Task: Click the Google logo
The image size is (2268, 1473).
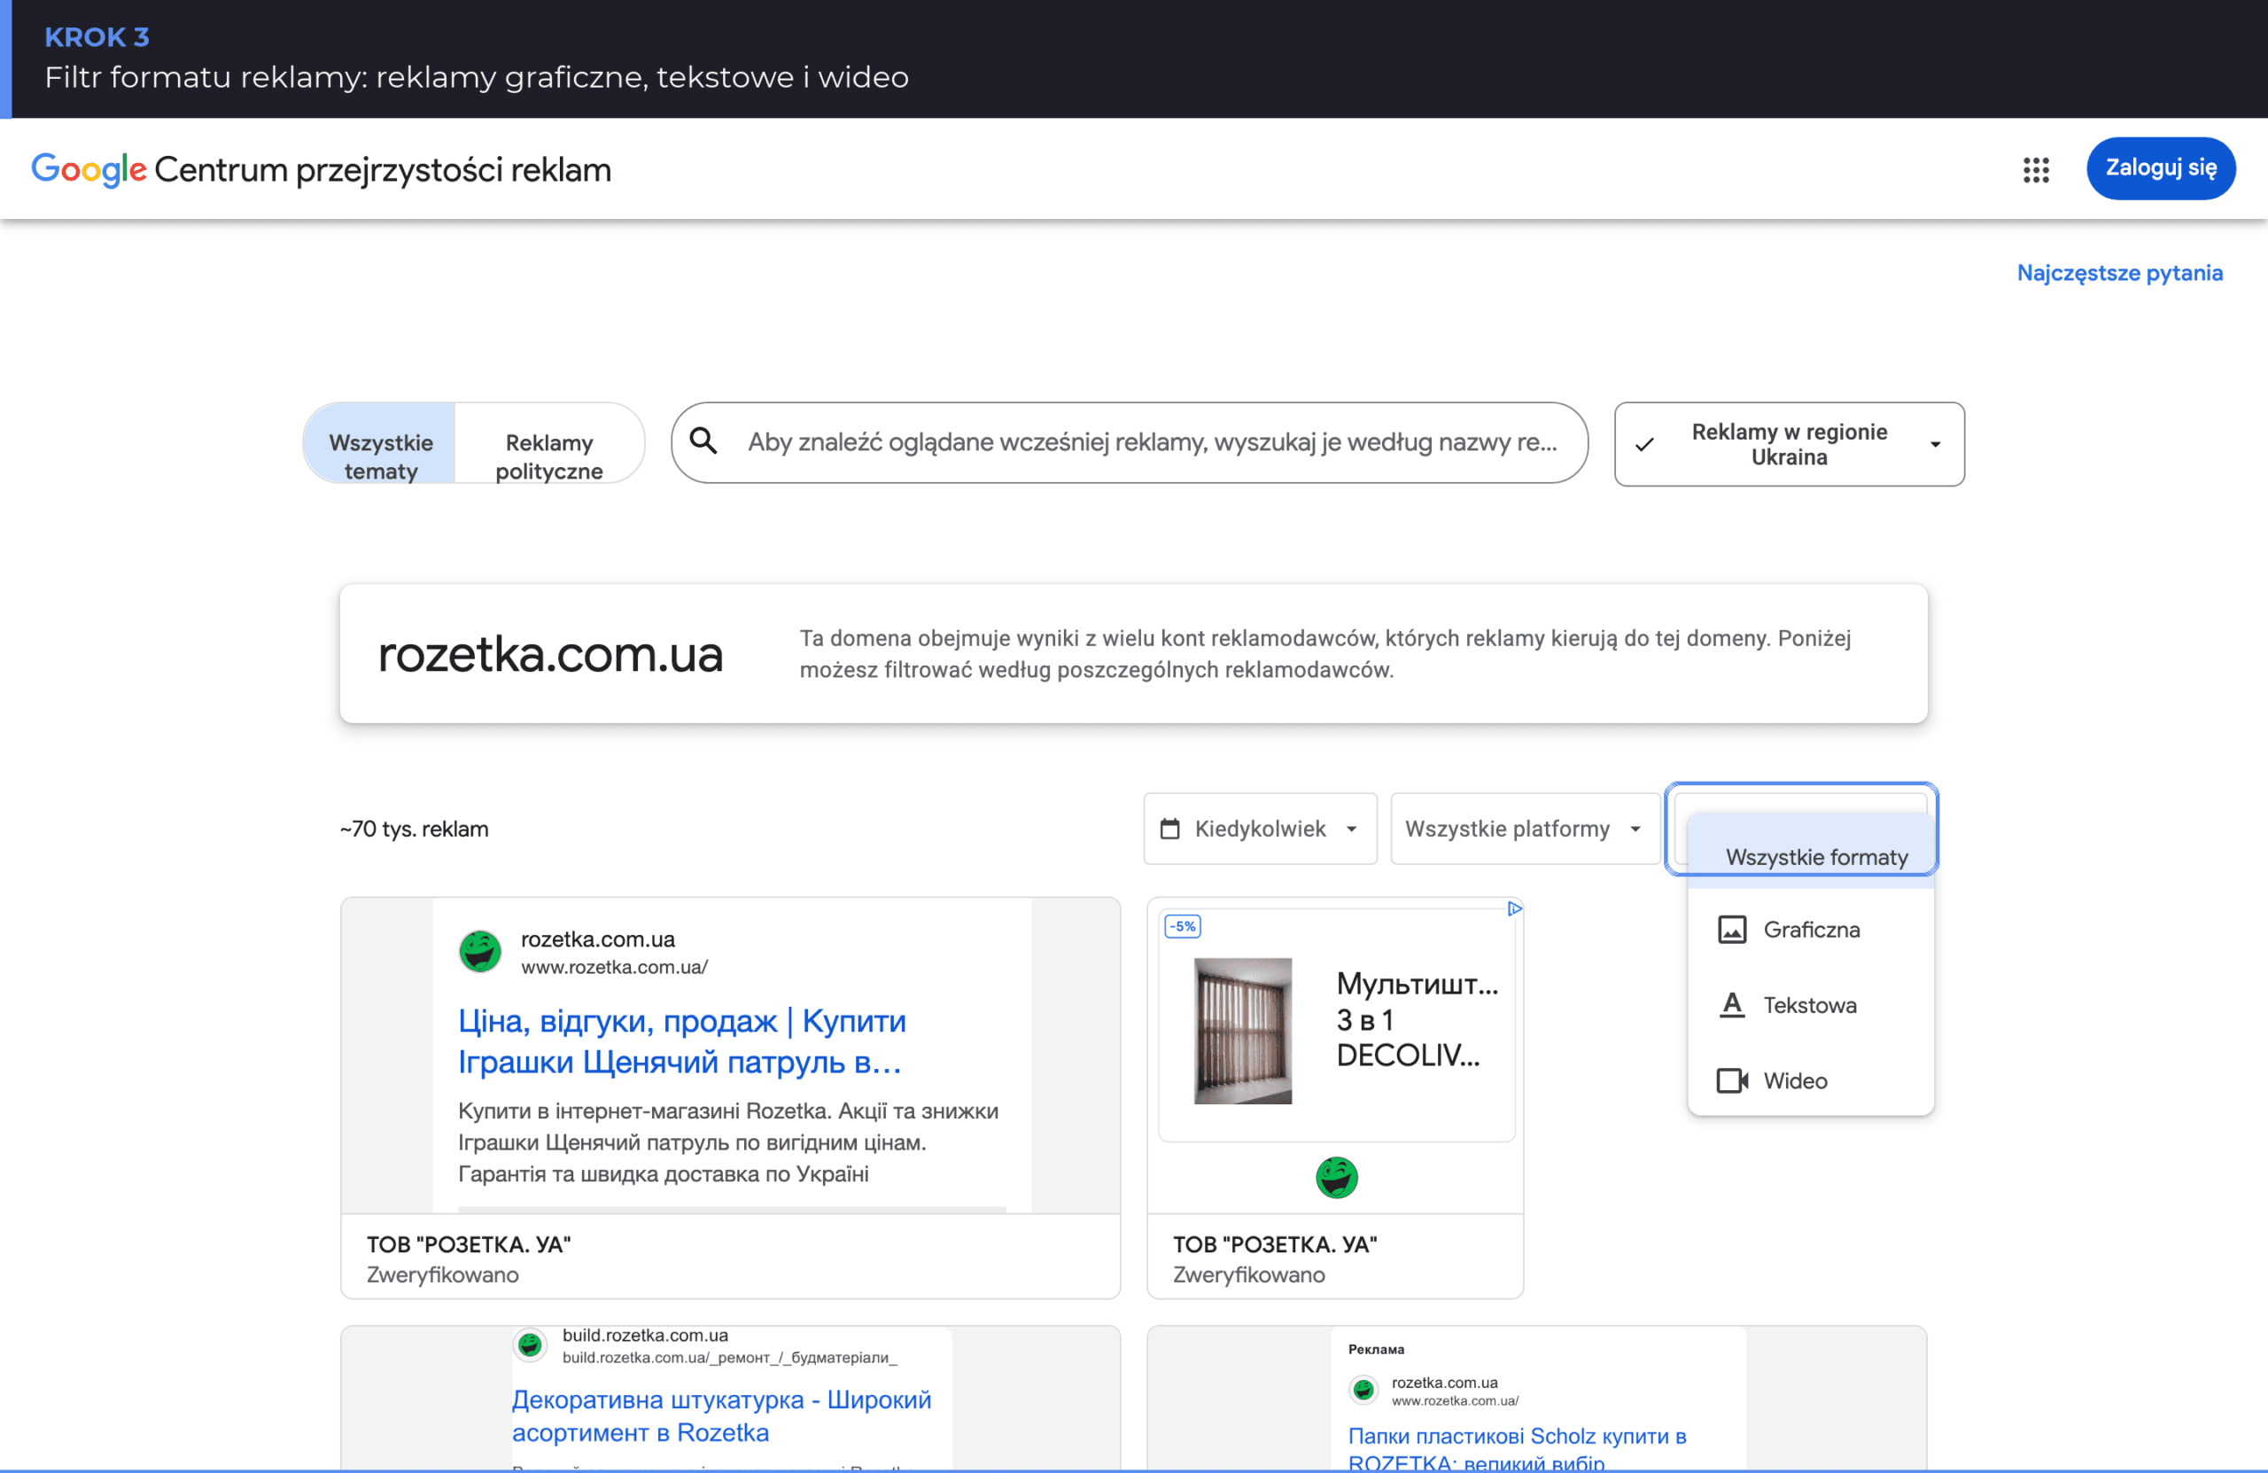Action: click(89, 169)
